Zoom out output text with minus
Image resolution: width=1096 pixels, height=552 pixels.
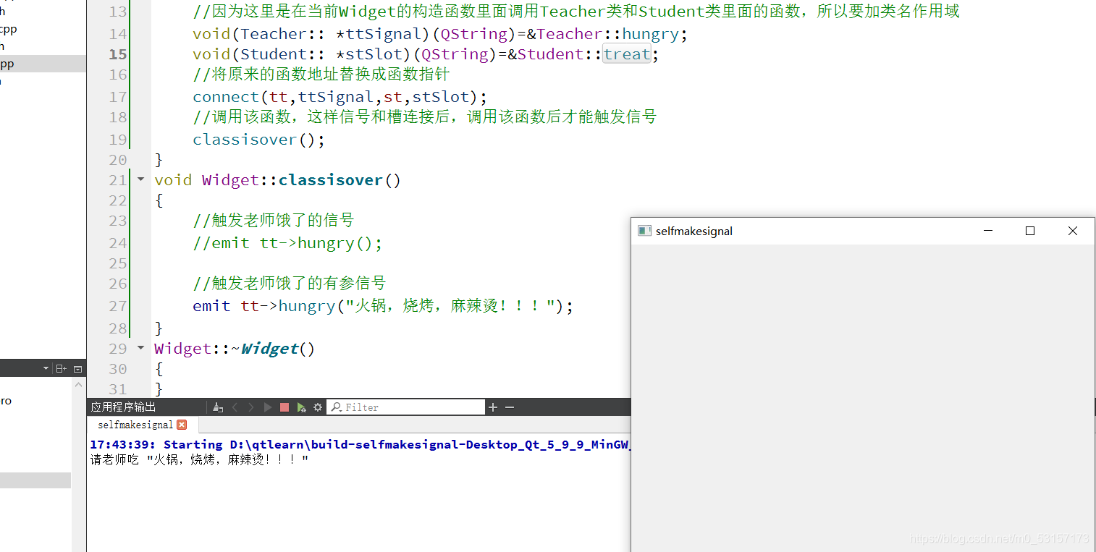tap(510, 407)
